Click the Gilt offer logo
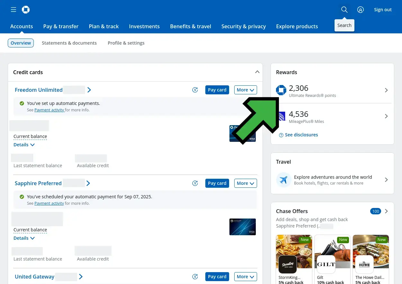Screen dimensions: 402x284 click(326, 264)
